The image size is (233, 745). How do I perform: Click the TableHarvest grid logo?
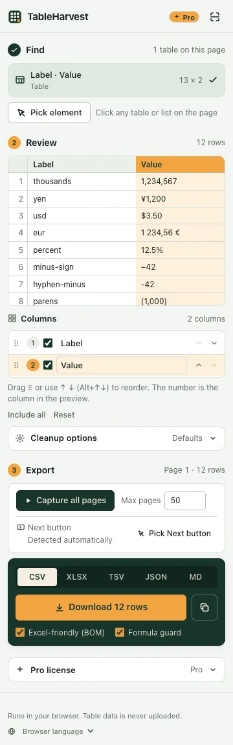coord(15,17)
